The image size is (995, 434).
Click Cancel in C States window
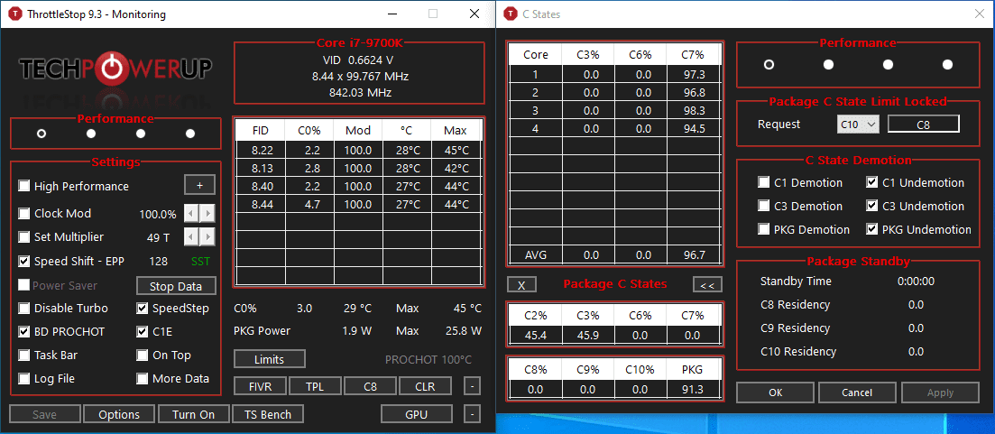pyautogui.click(x=857, y=392)
